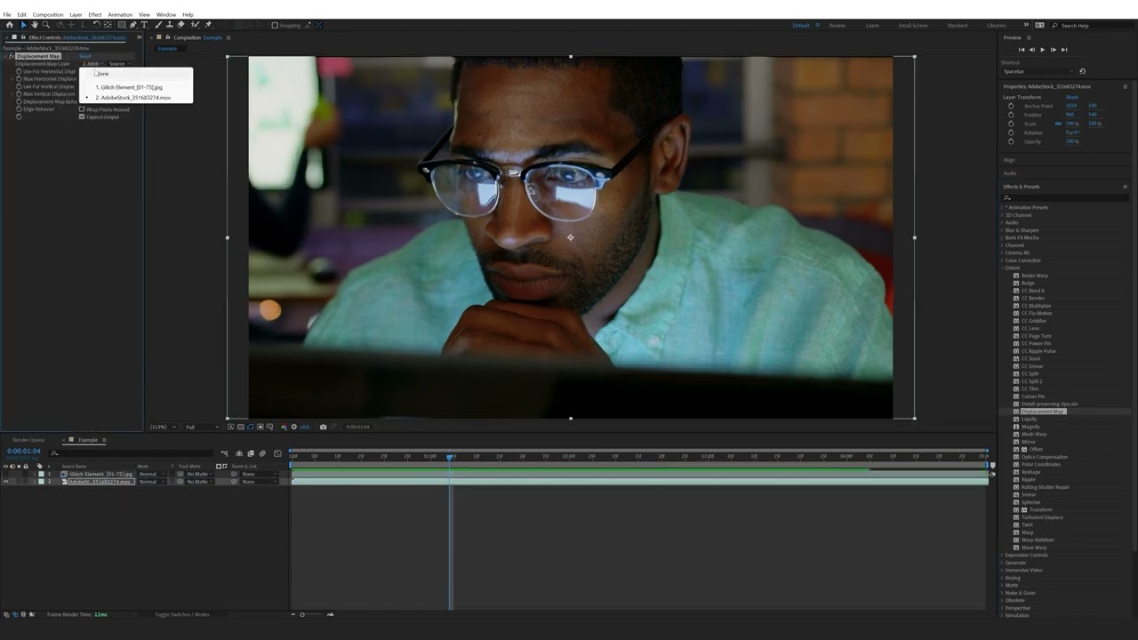Select the Pen tool
Image resolution: width=1138 pixels, height=640 pixels.
coord(133,25)
